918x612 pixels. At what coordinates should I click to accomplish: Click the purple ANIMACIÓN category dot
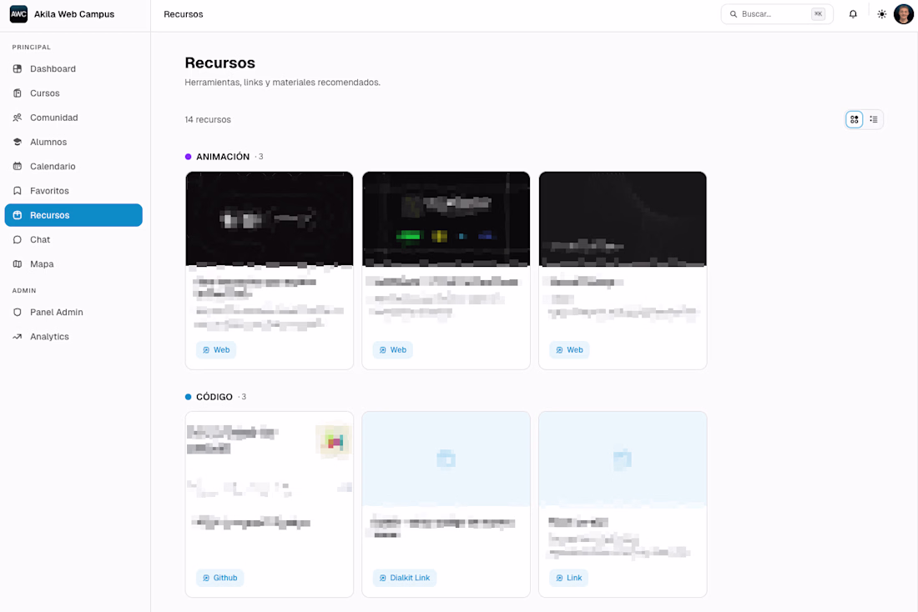click(188, 157)
